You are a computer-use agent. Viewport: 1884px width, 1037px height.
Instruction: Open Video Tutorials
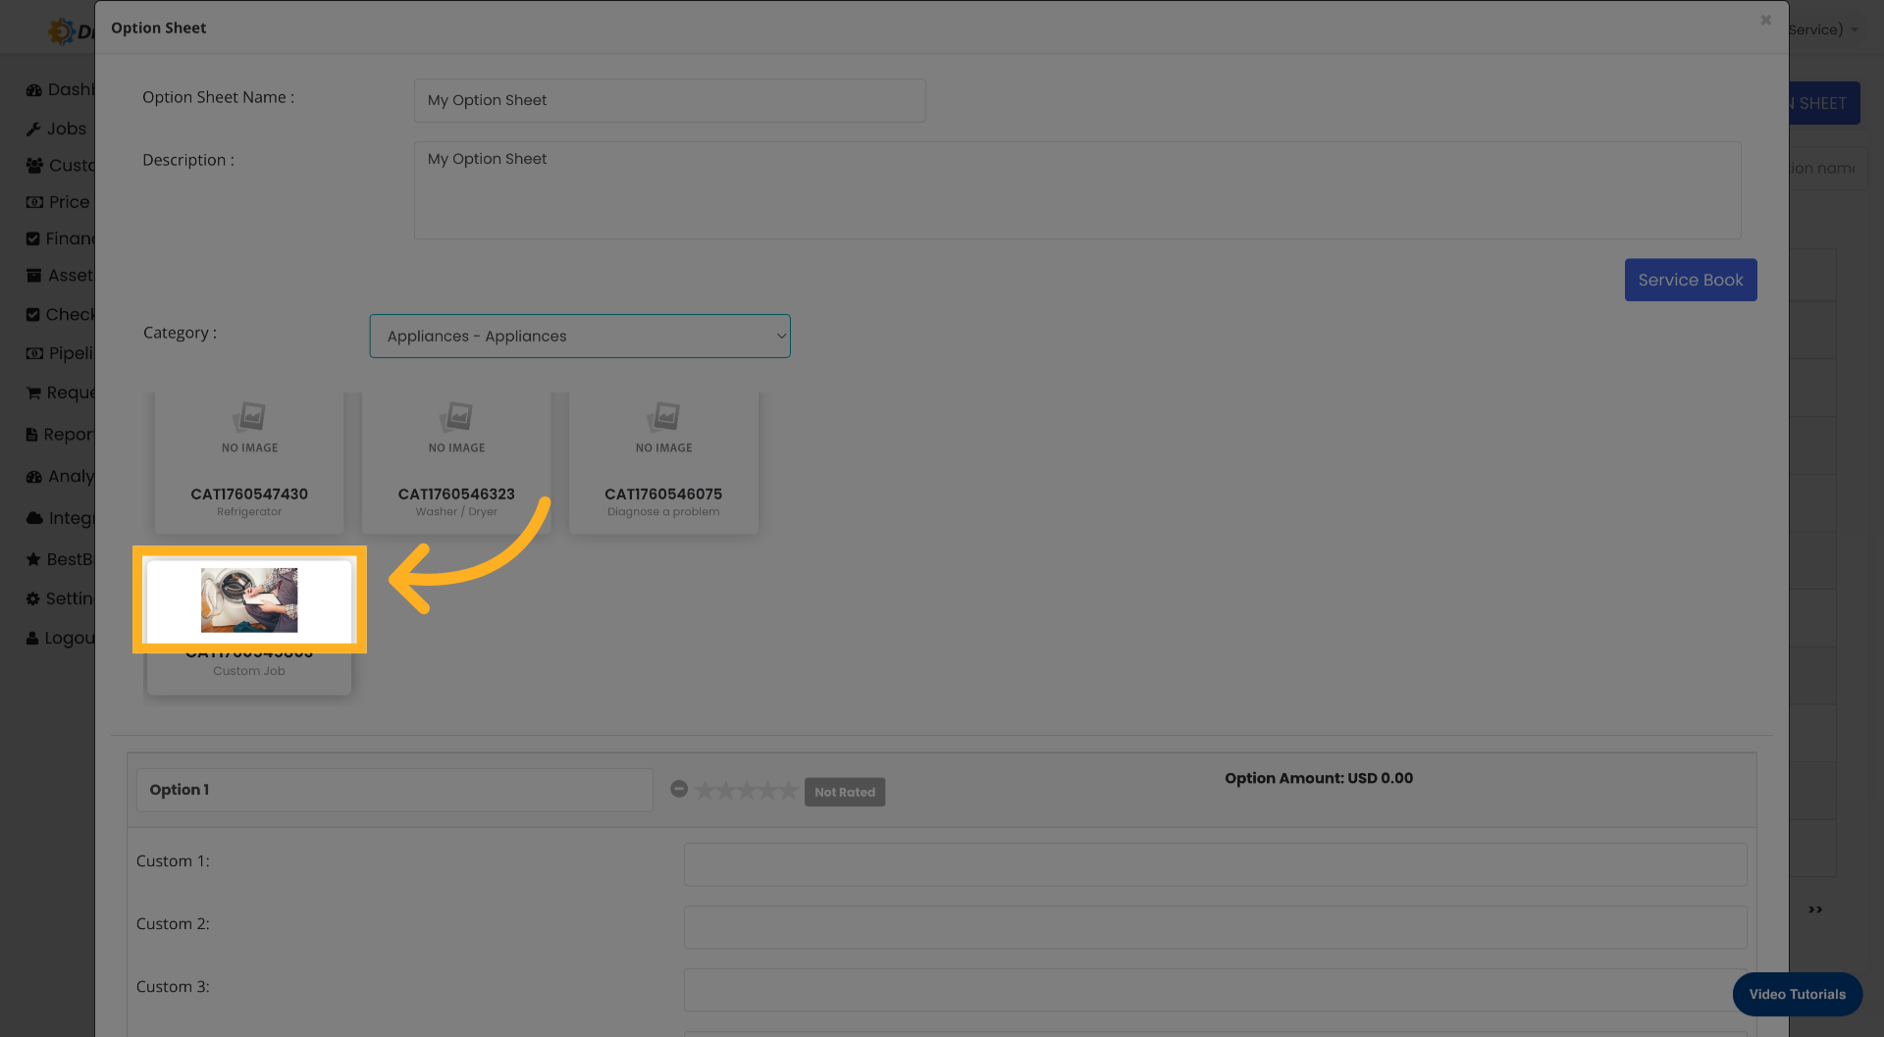point(1797,994)
